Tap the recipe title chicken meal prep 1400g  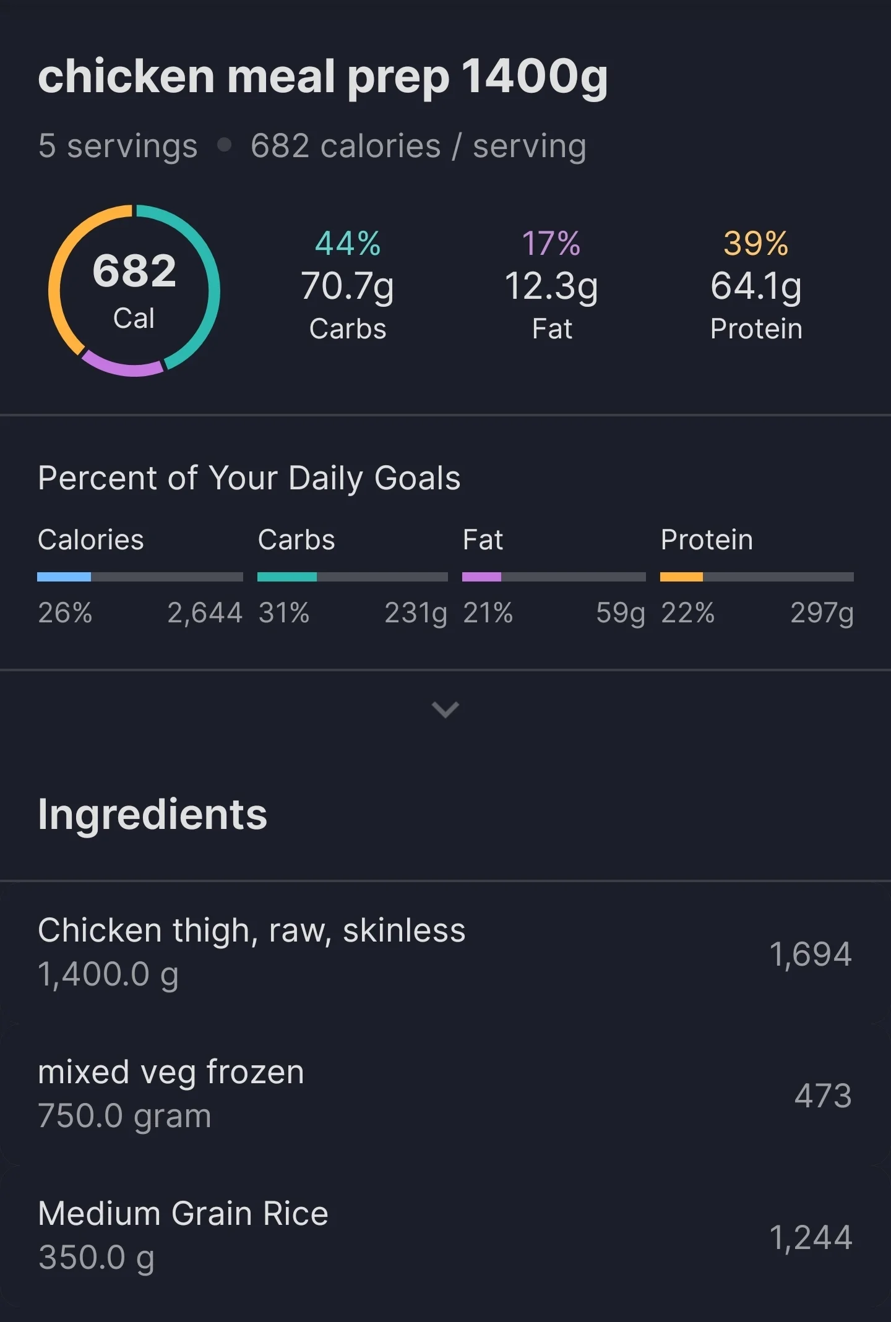pos(323,77)
